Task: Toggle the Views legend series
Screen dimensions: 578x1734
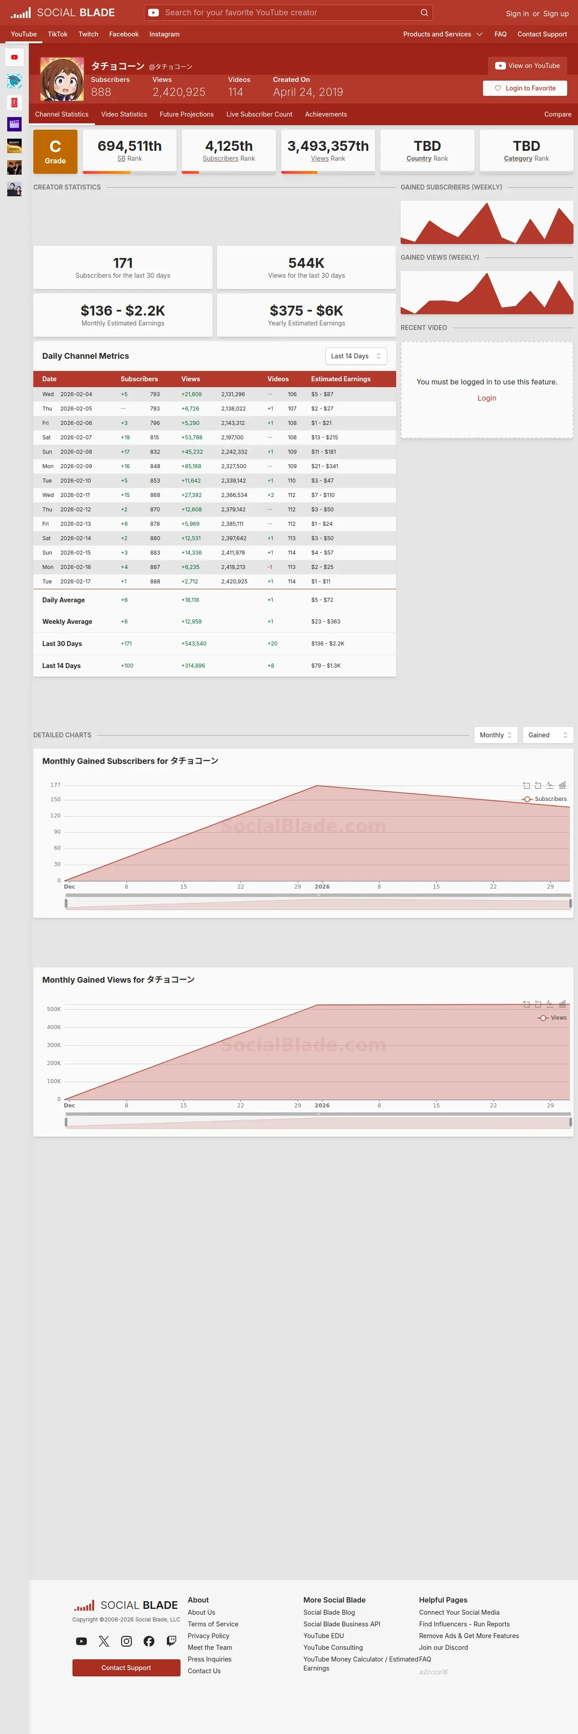Action: 552,1018
